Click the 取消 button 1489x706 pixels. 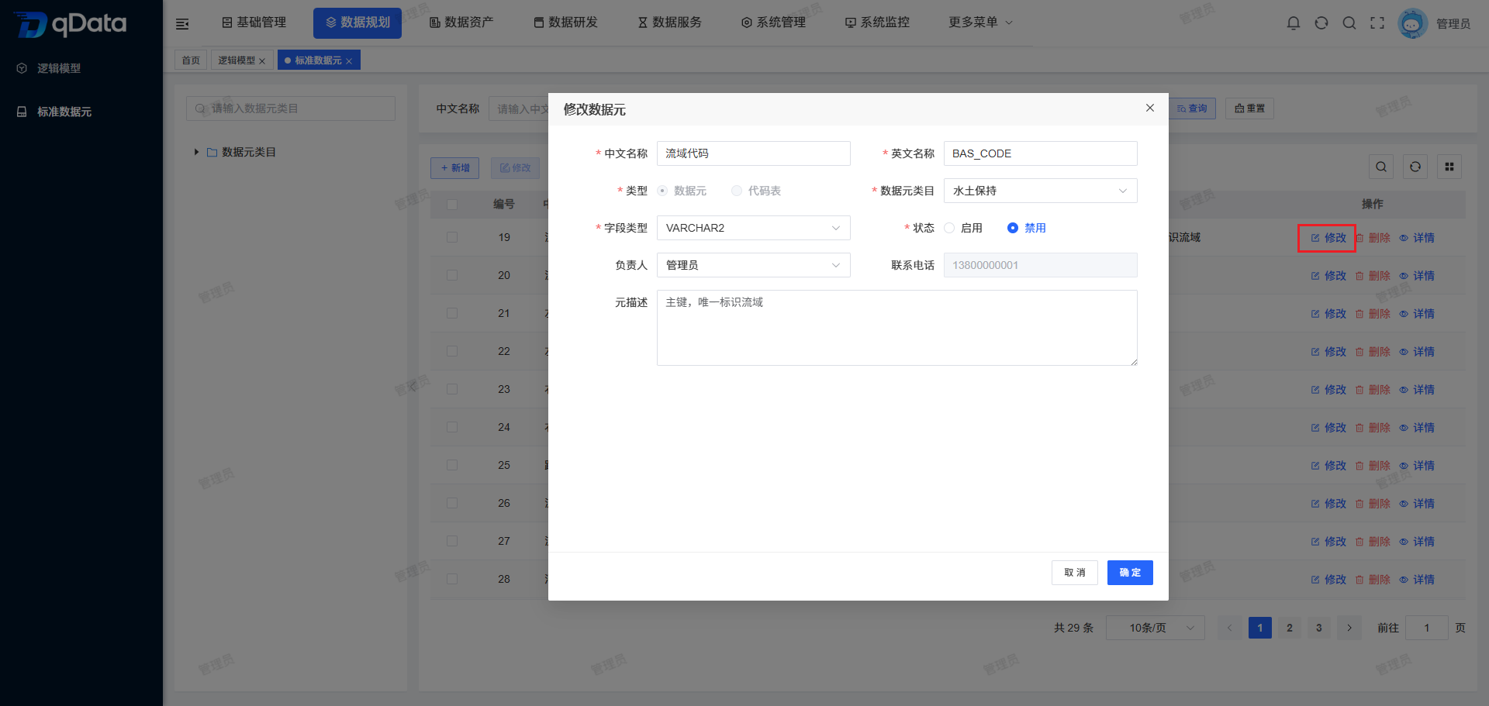1075,573
